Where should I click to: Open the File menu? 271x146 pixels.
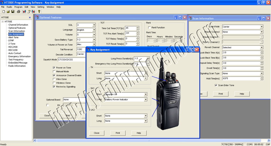tap(3, 7)
